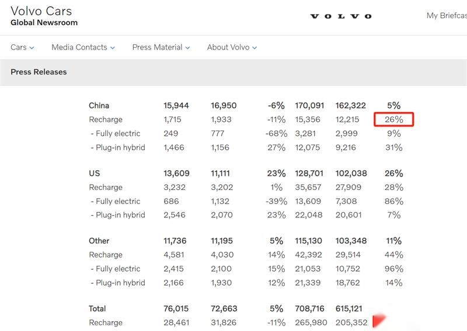Select the China Recharge 26% cell
Image resolution: width=467 pixels, height=331 pixels.
click(393, 119)
